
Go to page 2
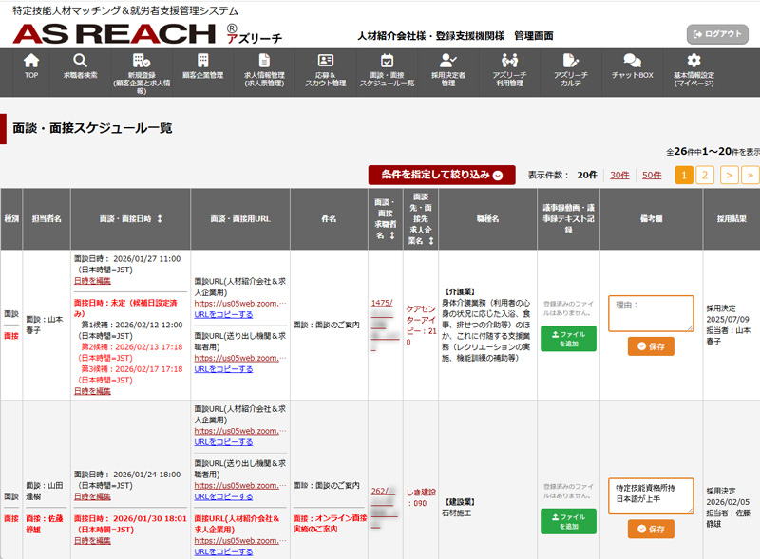(705, 175)
